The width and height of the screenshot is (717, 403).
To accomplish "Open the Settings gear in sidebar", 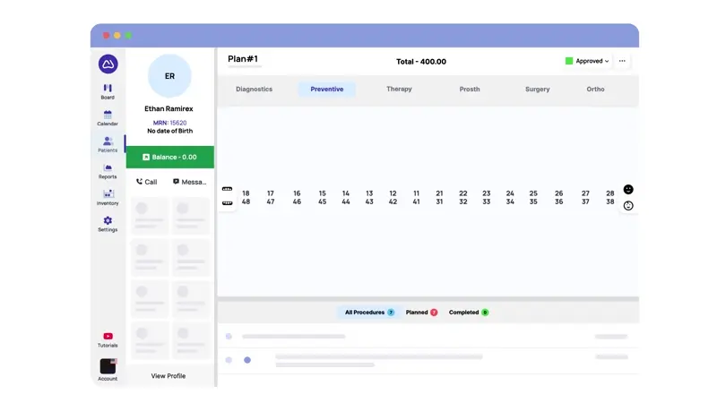I will pos(108,223).
